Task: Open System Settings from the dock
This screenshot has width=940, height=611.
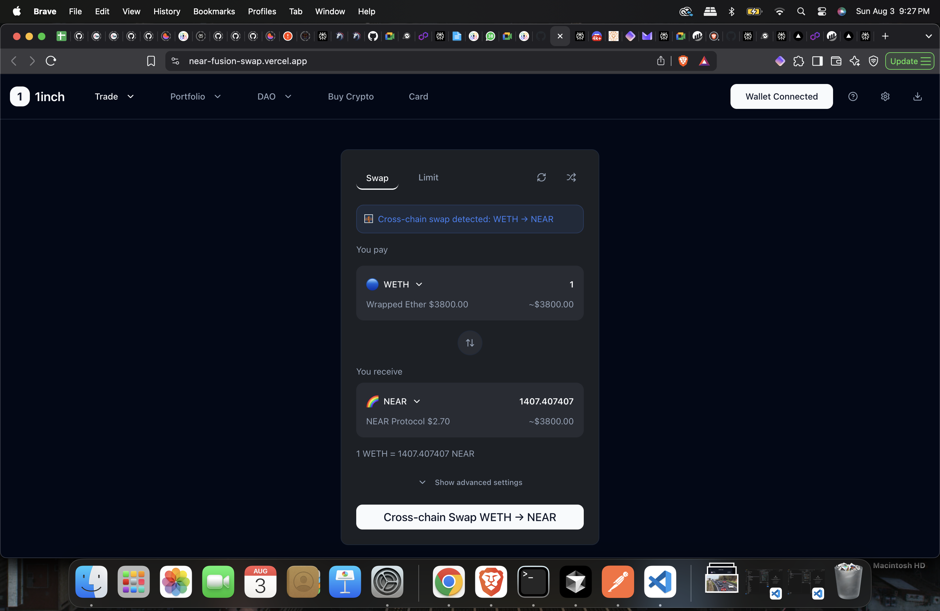Action: 387,582
